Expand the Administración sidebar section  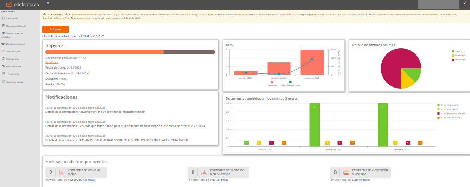click(13, 66)
